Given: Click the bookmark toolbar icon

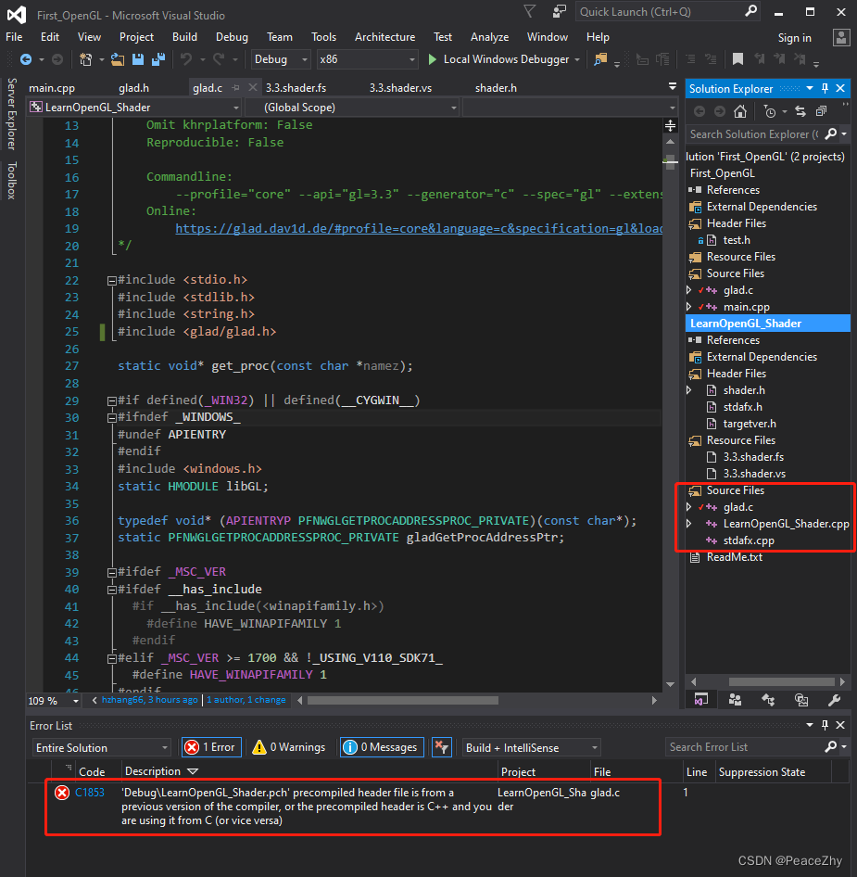Looking at the screenshot, I should [737, 59].
